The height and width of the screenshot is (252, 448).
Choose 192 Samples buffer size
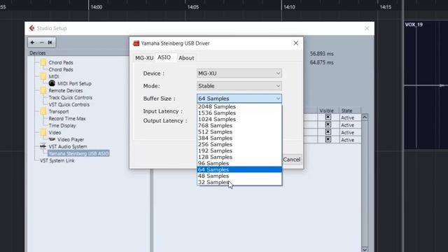(239, 150)
